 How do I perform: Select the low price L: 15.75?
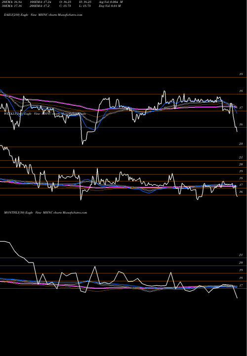(x=85, y=6)
